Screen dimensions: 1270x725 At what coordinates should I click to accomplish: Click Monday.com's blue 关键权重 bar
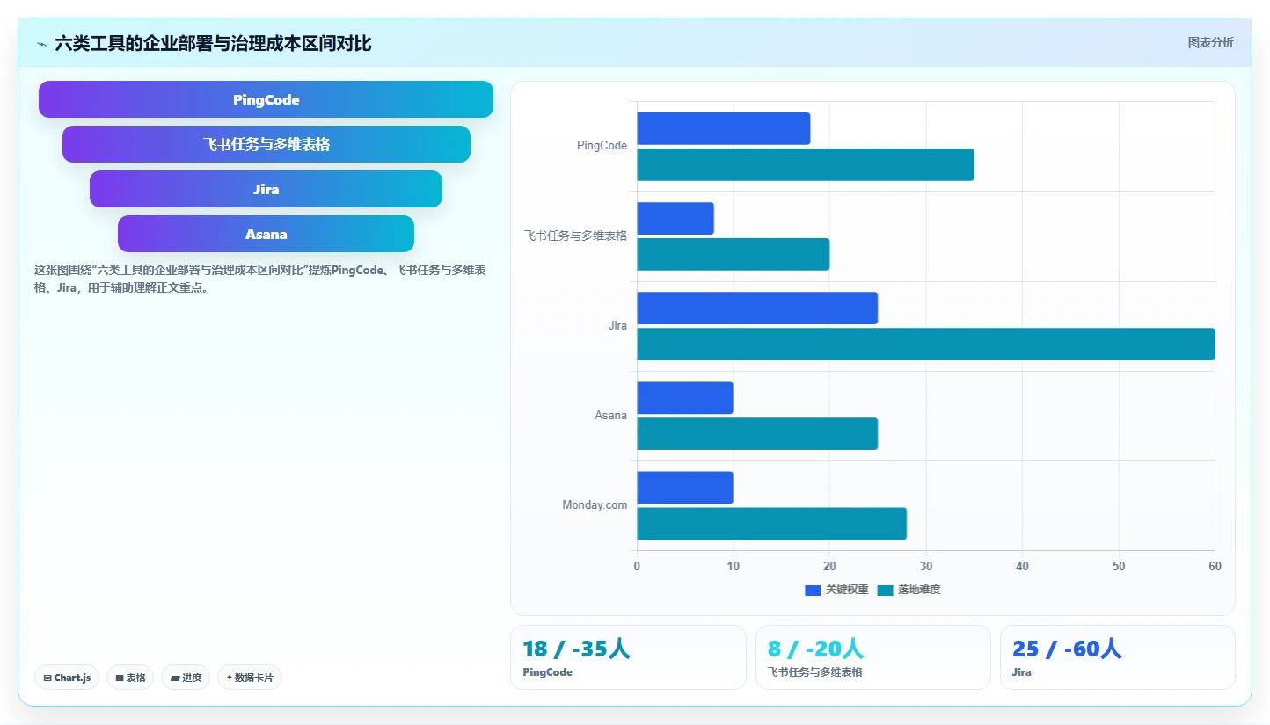684,487
